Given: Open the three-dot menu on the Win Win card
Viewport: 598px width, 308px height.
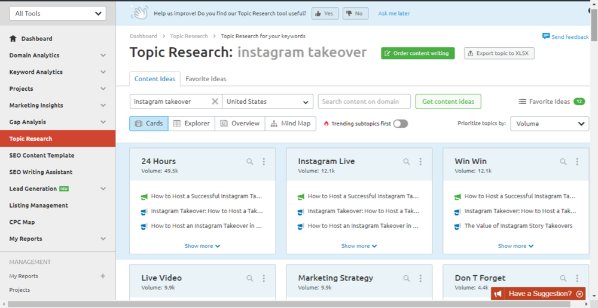Looking at the screenshot, I should pyautogui.click(x=577, y=162).
